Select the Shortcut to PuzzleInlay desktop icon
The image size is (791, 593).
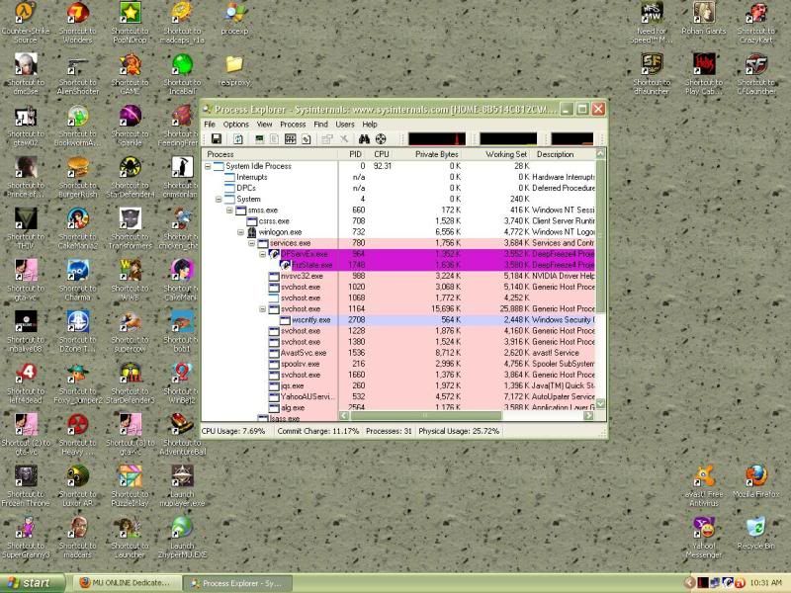point(131,486)
